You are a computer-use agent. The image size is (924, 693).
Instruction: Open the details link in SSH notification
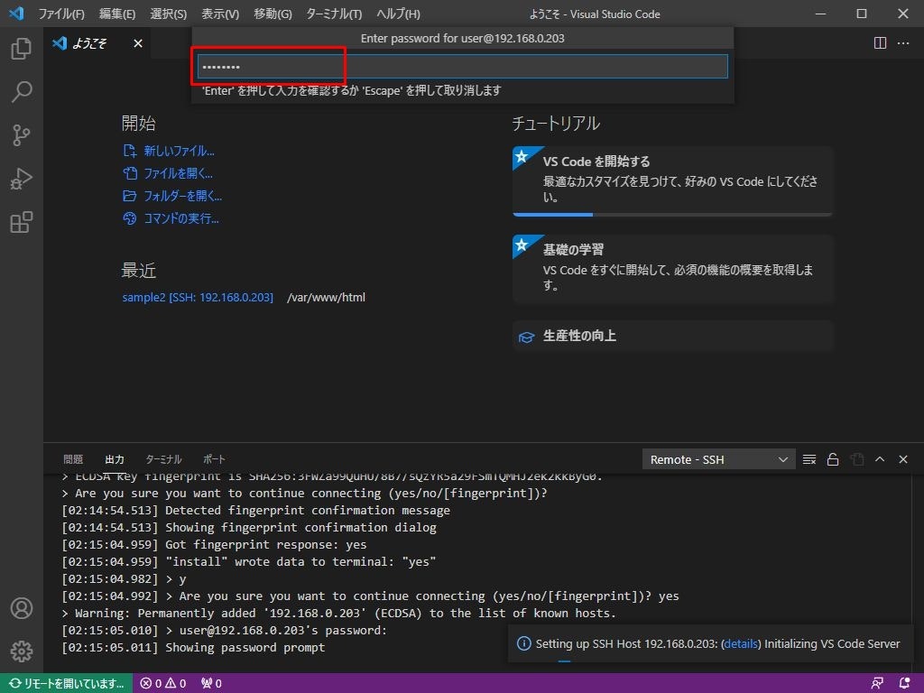coord(741,643)
